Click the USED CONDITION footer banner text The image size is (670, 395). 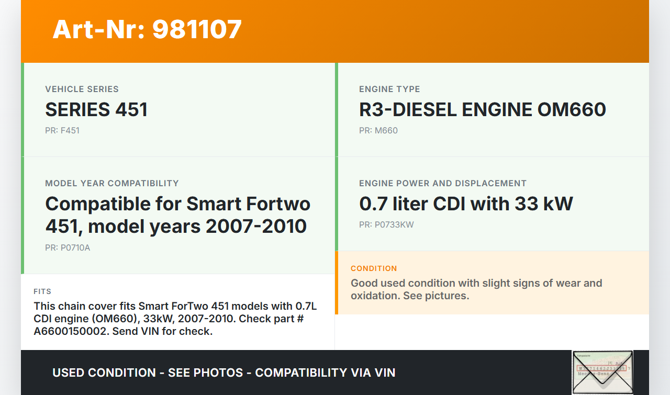[x=224, y=373]
